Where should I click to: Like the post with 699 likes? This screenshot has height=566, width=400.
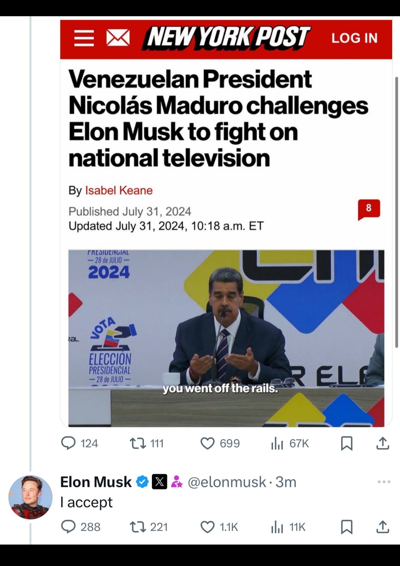point(207,443)
